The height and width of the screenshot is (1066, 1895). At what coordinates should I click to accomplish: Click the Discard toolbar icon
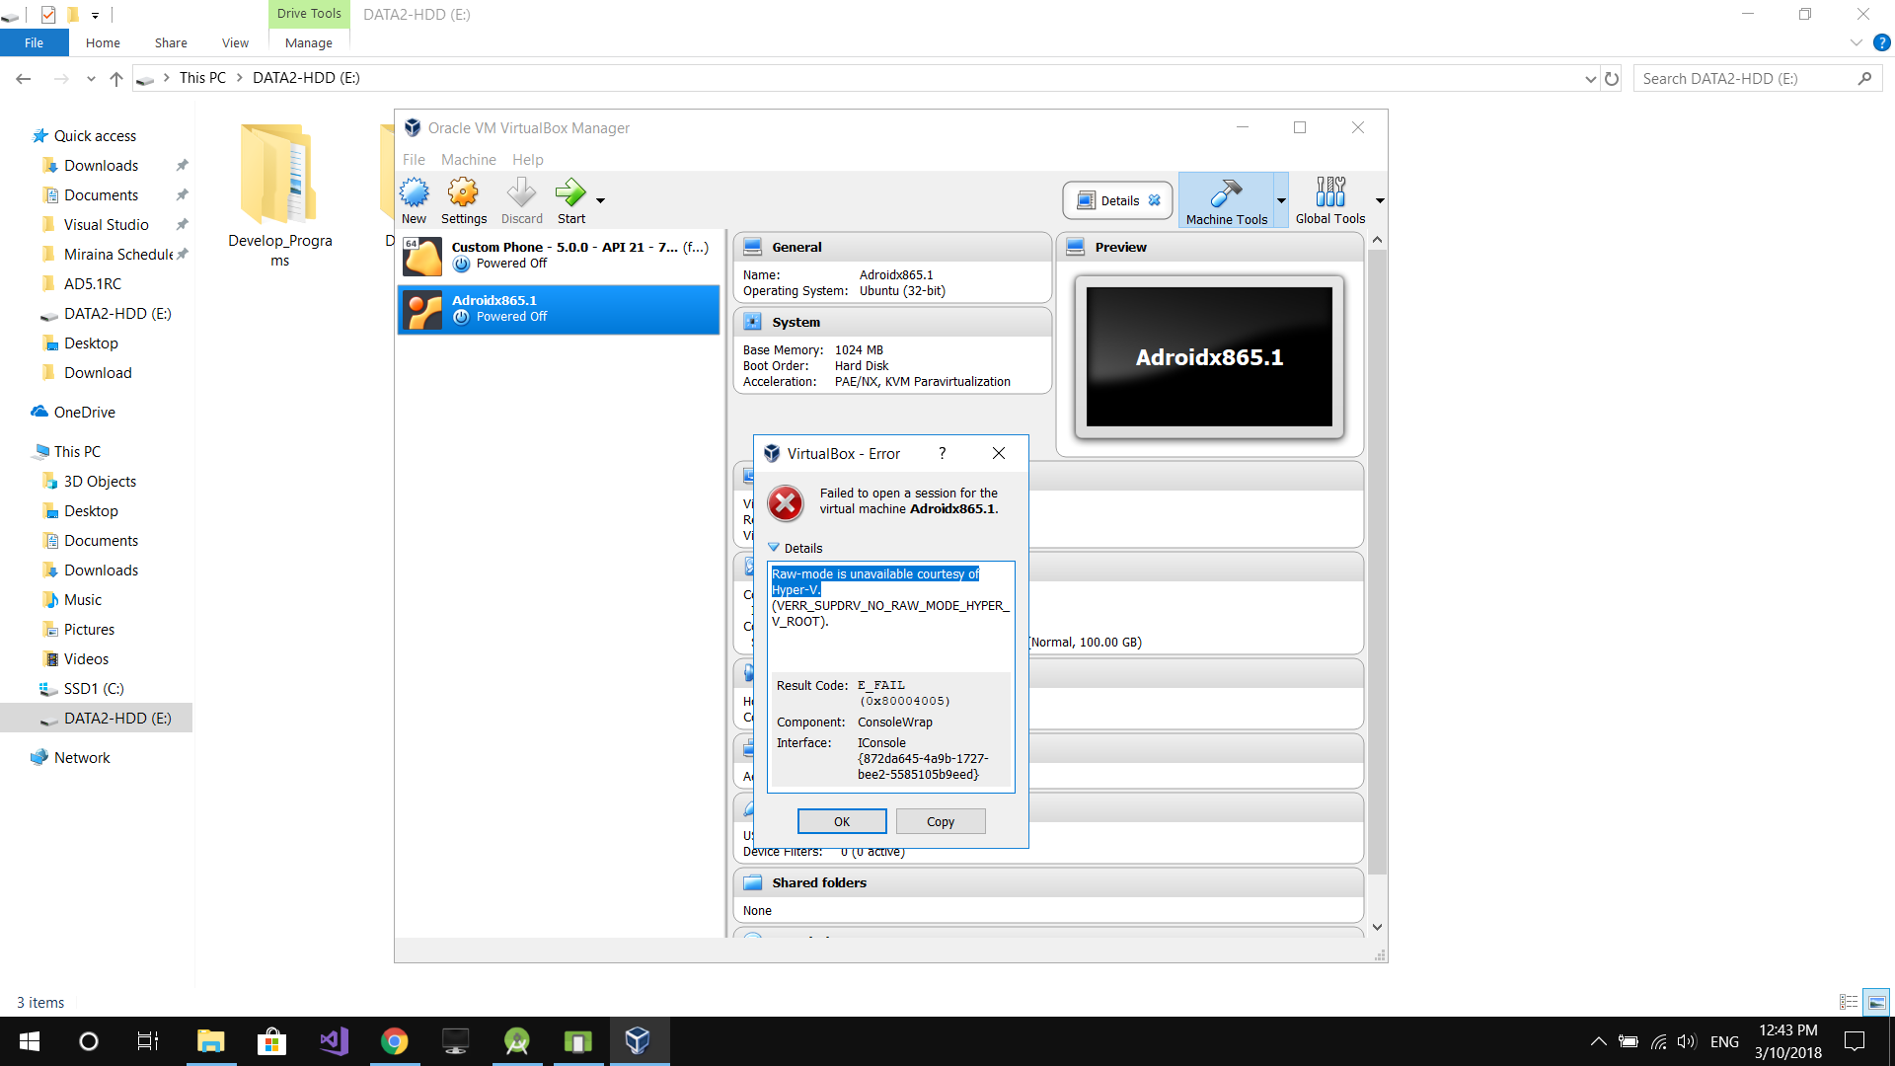pos(521,200)
